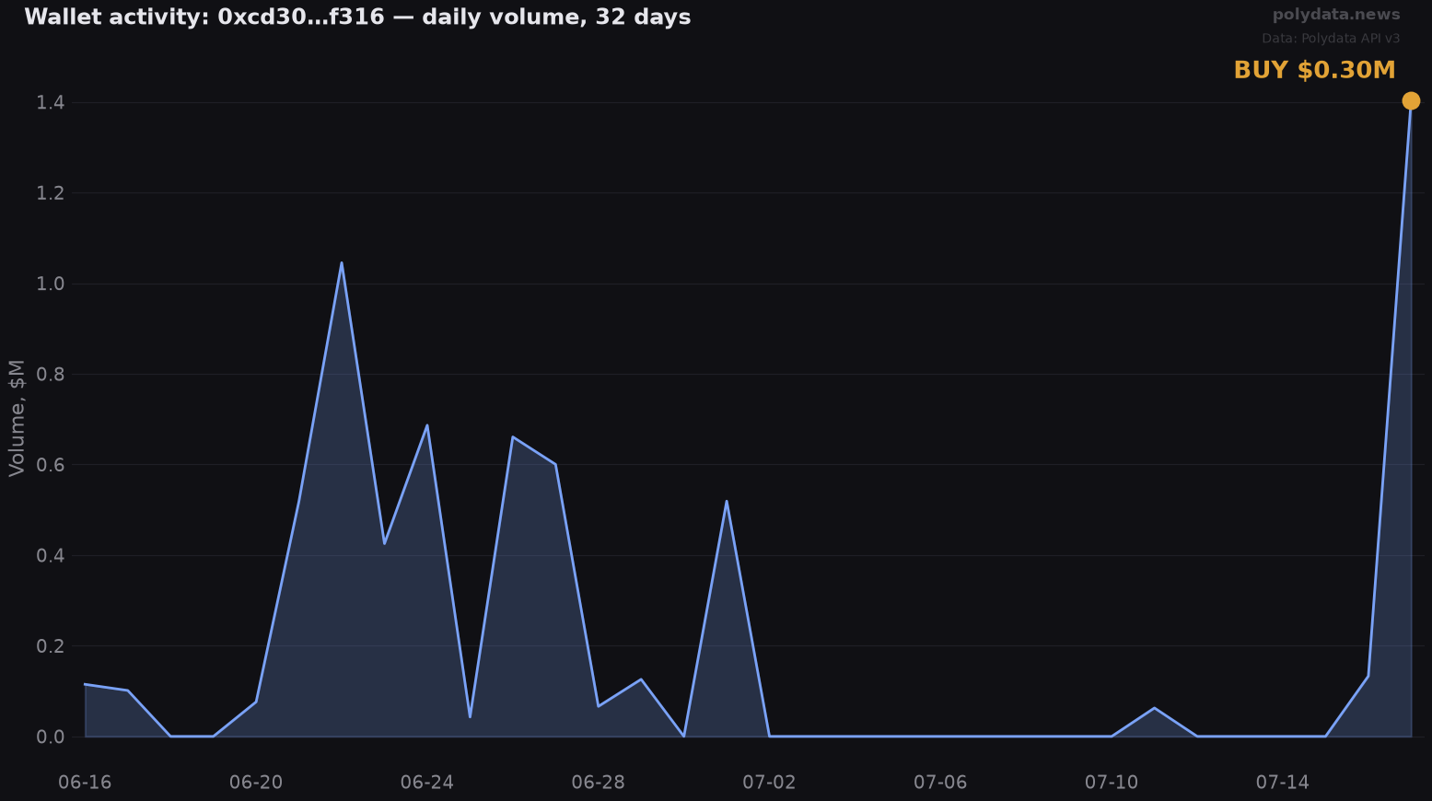Click the y-axis tick label '0.2'
The height and width of the screenshot is (801, 1432).
click(51, 646)
